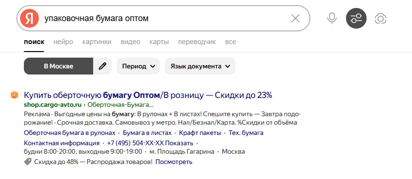
Task: Open search filters settings icon
Action: point(356,18)
